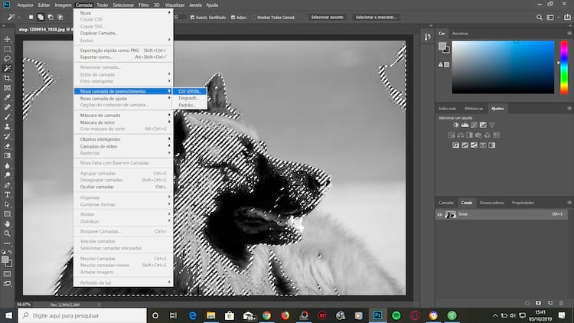Hide the Cinza channel visibility eye
Image resolution: width=574 pixels, height=323 pixels.
(439, 214)
